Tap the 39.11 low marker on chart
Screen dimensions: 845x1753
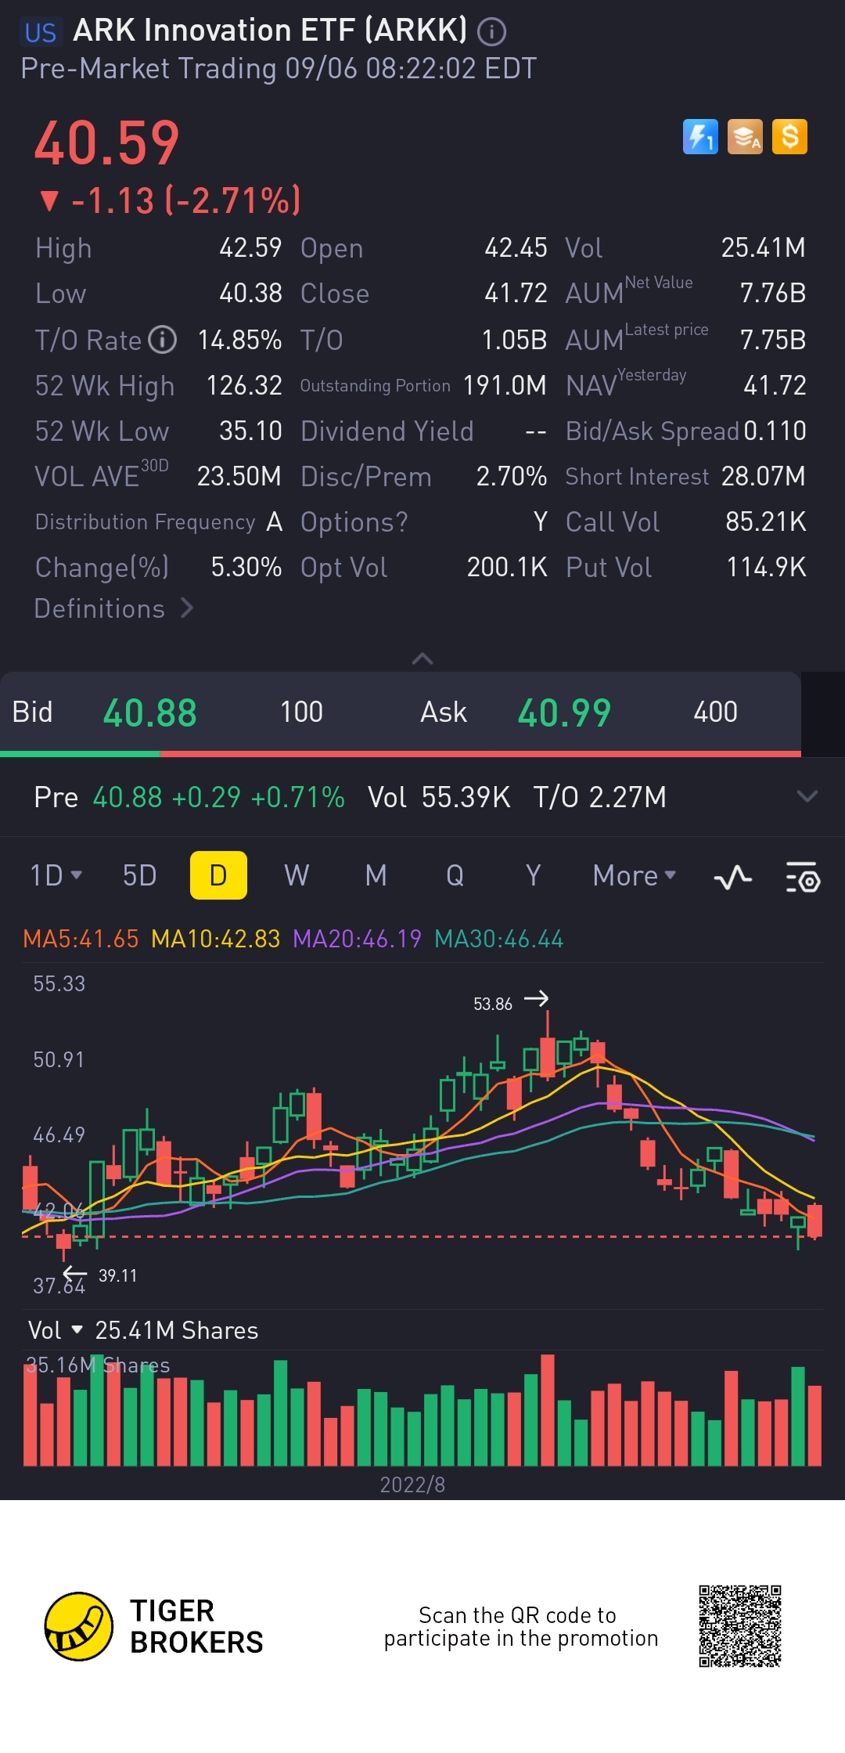click(x=118, y=1275)
